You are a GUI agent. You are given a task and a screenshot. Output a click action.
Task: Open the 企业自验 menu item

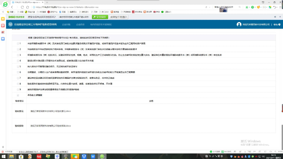click(x=66, y=24)
